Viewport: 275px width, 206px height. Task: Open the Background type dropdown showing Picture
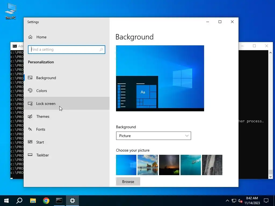click(x=153, y=136)
